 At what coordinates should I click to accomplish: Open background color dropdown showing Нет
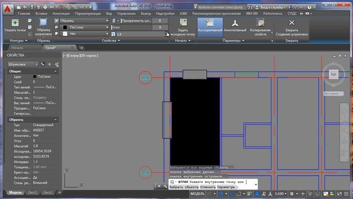[84, 34]
